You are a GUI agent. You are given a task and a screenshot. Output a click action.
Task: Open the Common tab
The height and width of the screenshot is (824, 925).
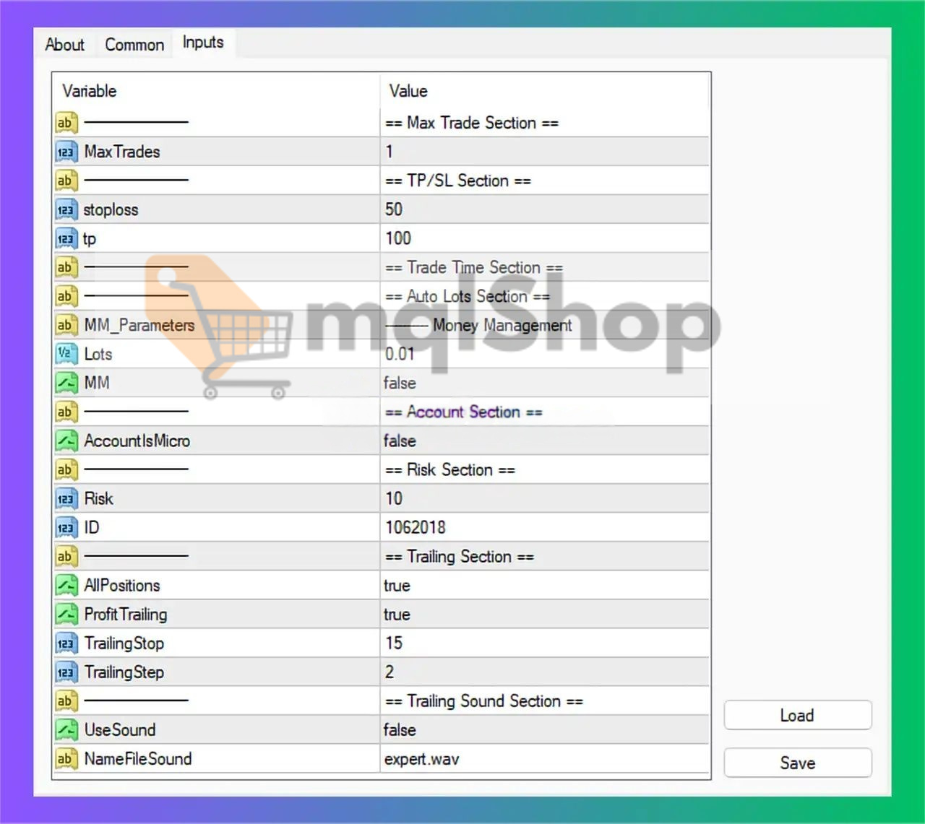[134, 45]
